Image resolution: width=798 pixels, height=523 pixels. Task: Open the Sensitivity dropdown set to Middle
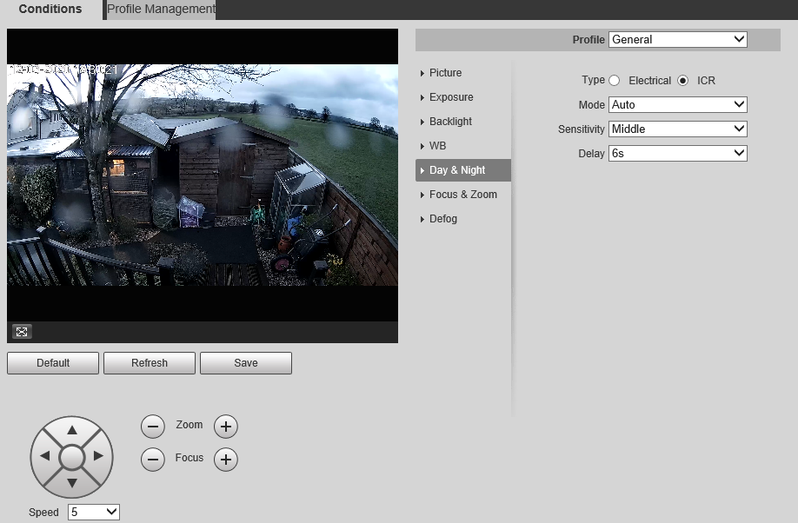point(677,129)
